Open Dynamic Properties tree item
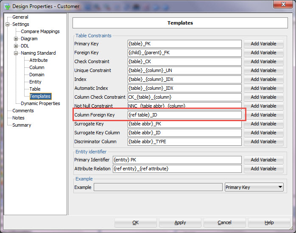The height and width of the screenshot is (233, 296). pos(40,104)
